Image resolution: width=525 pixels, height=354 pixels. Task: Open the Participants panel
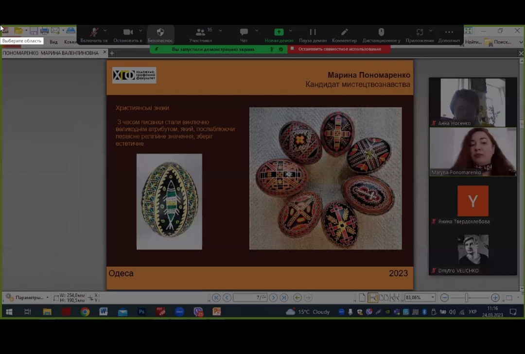click(x=200, y=33)
